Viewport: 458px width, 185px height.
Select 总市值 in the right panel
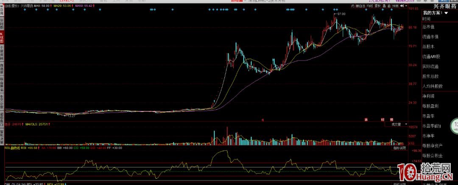click(x=428, y=27)
